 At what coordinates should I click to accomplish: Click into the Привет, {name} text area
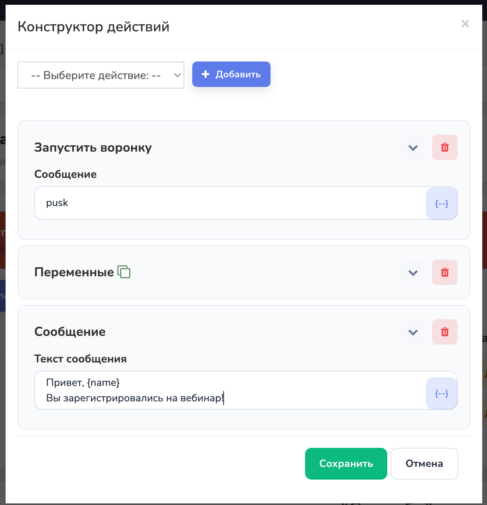(230, 390)
